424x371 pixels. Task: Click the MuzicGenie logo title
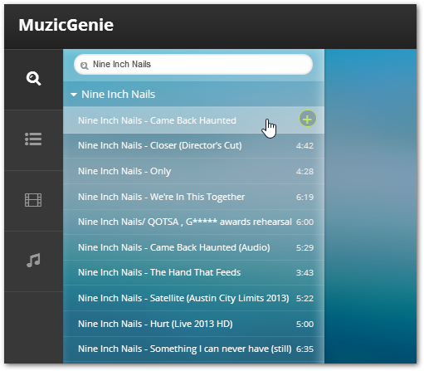point(66,25)
